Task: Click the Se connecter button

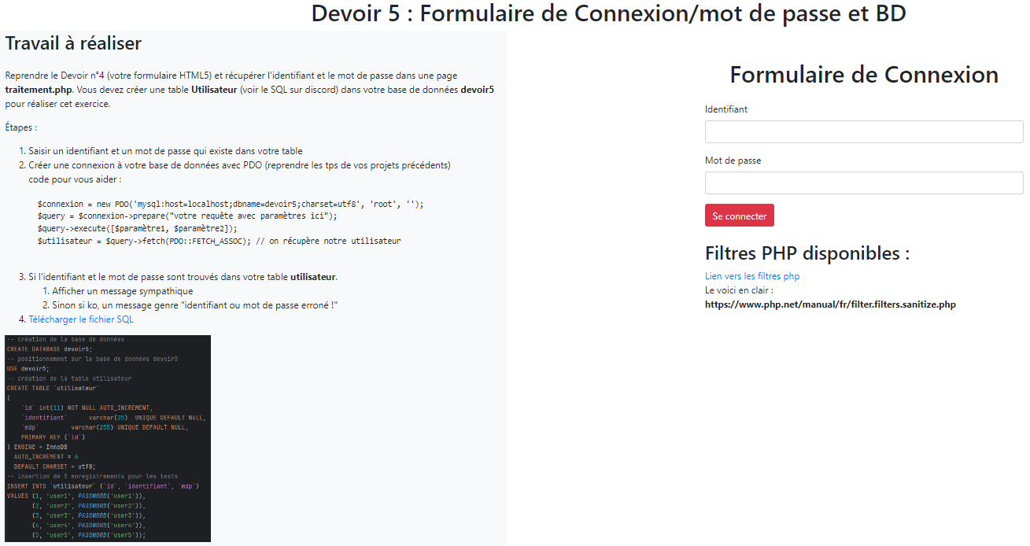Action: 738,215
